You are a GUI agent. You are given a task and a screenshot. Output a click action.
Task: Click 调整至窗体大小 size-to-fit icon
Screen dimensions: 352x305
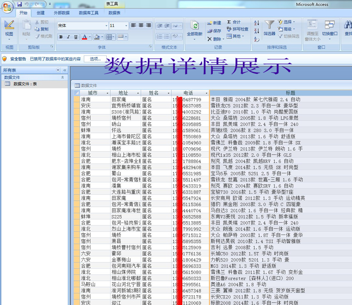pos(312,30)
